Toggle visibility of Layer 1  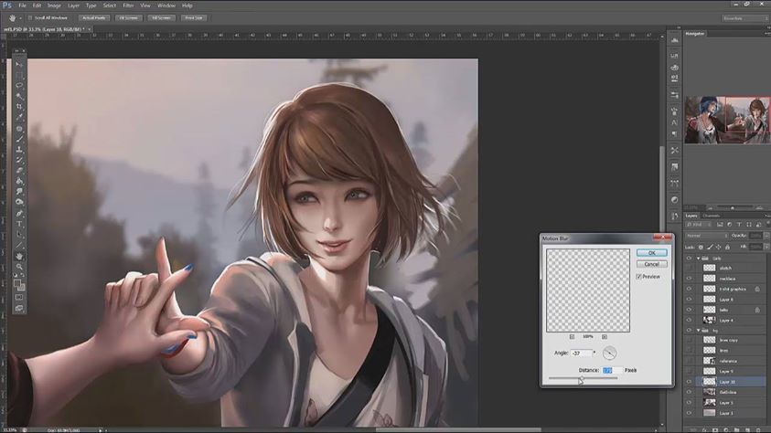tap(689, 413)
